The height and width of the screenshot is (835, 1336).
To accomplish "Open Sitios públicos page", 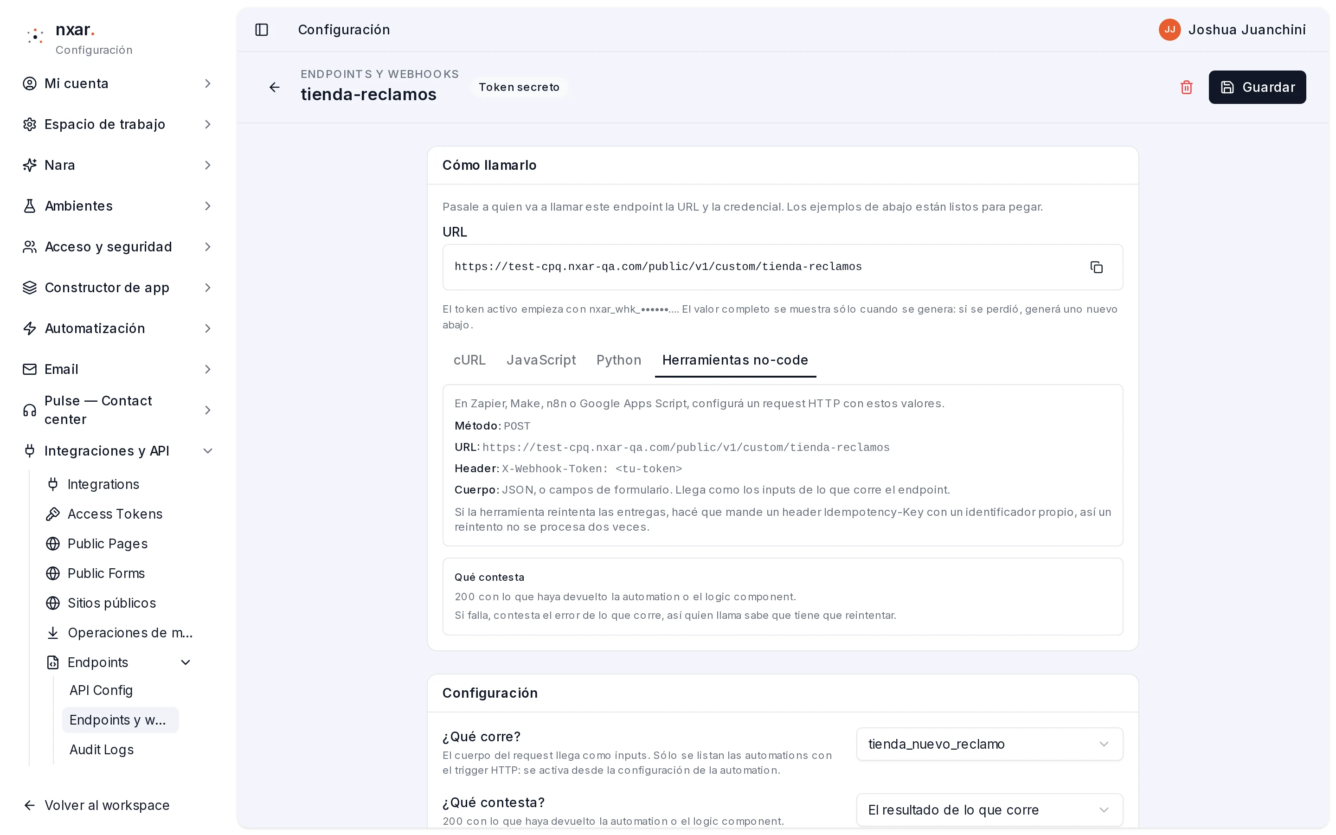I will click(x=111, y=603).
